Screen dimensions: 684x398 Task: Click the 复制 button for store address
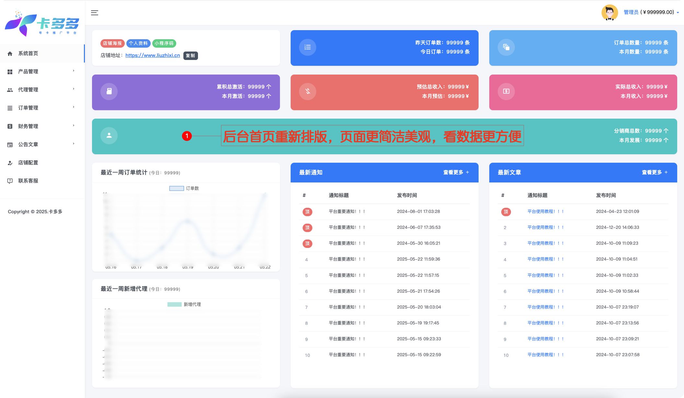point(191,56)
